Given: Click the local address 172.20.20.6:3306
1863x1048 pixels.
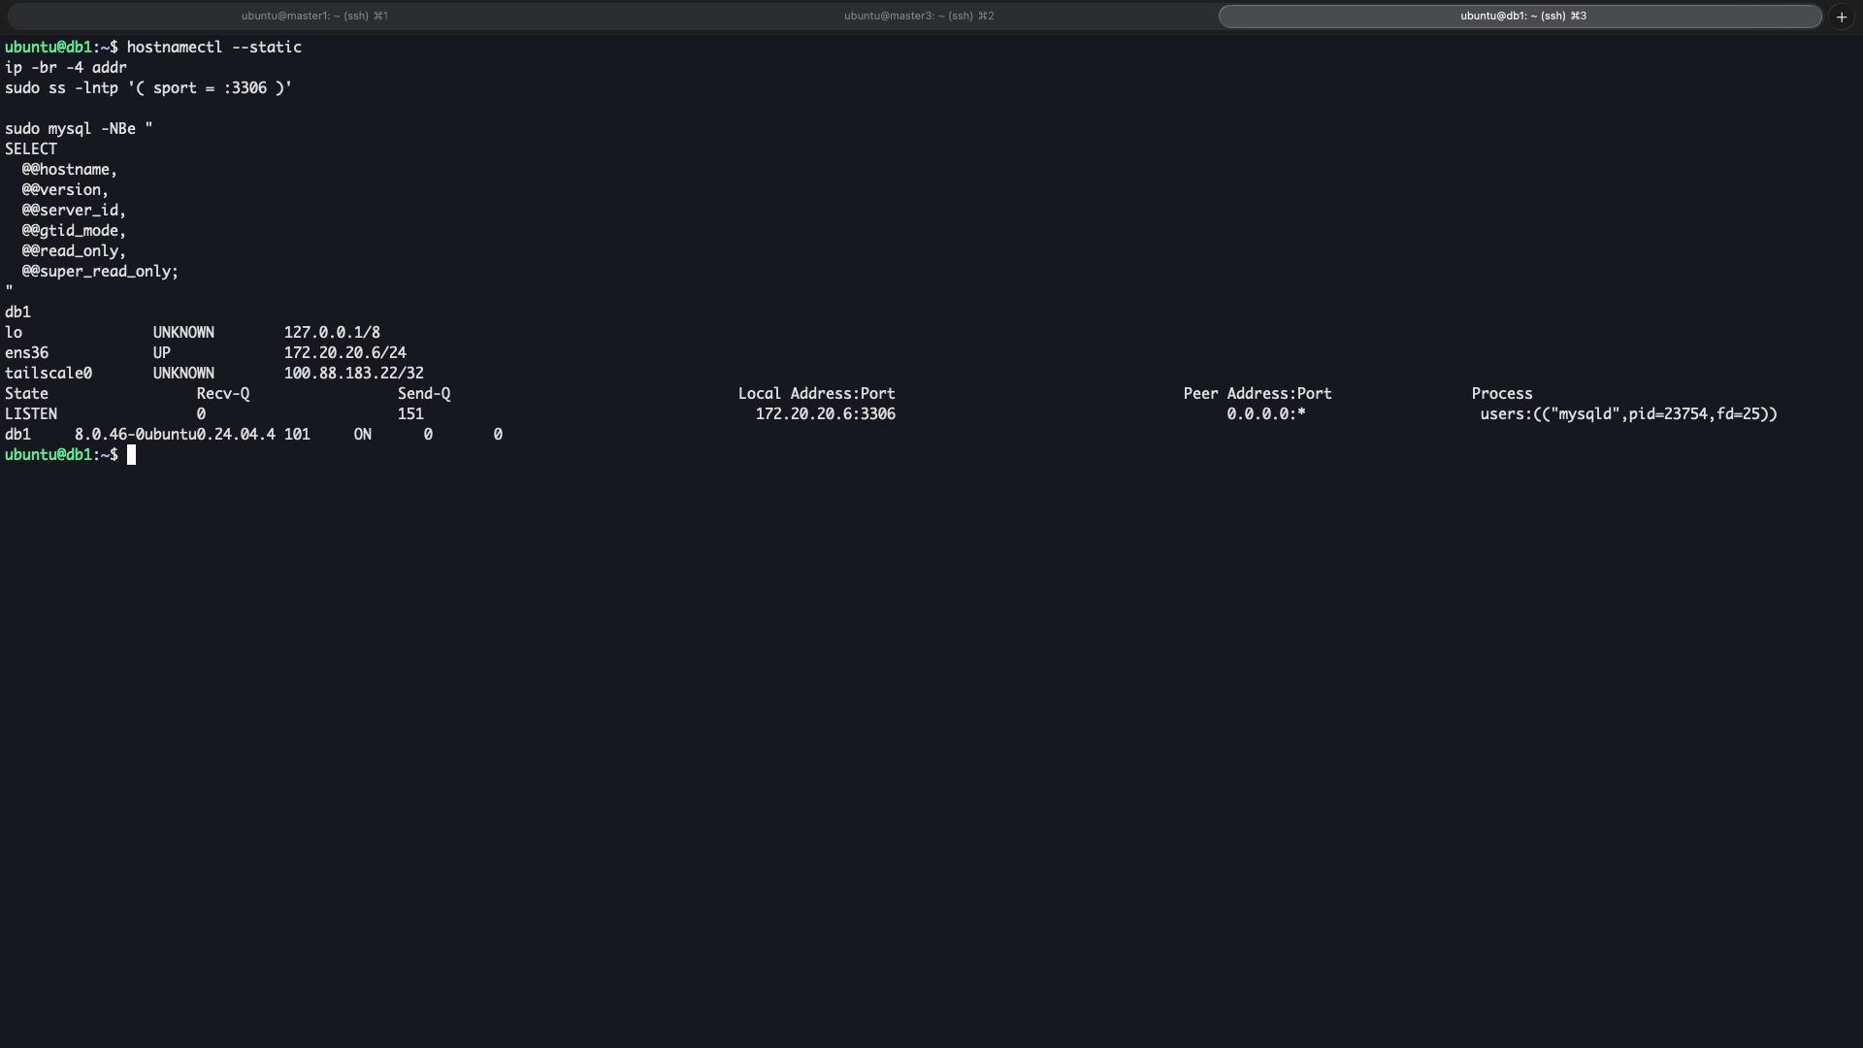Looking at the screenshot, I should click(x=825, y=414).
